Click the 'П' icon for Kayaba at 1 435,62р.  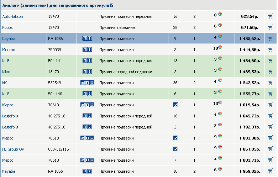click(x=85, y=39)
